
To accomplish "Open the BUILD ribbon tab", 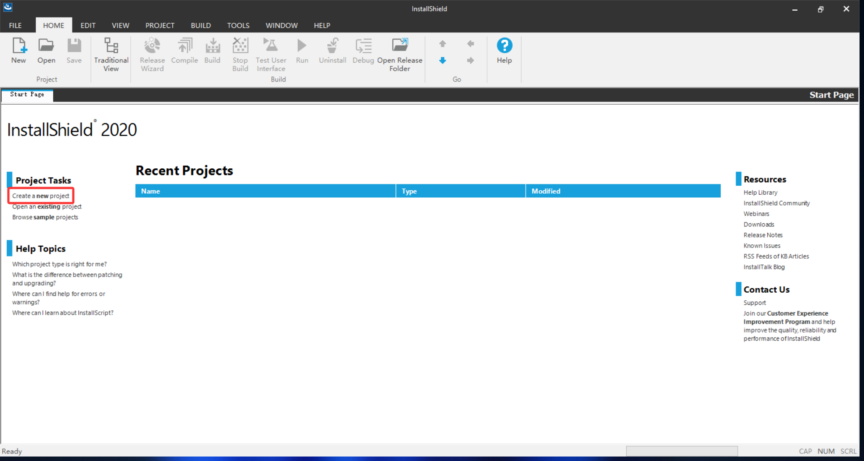I will pos(201,26).
